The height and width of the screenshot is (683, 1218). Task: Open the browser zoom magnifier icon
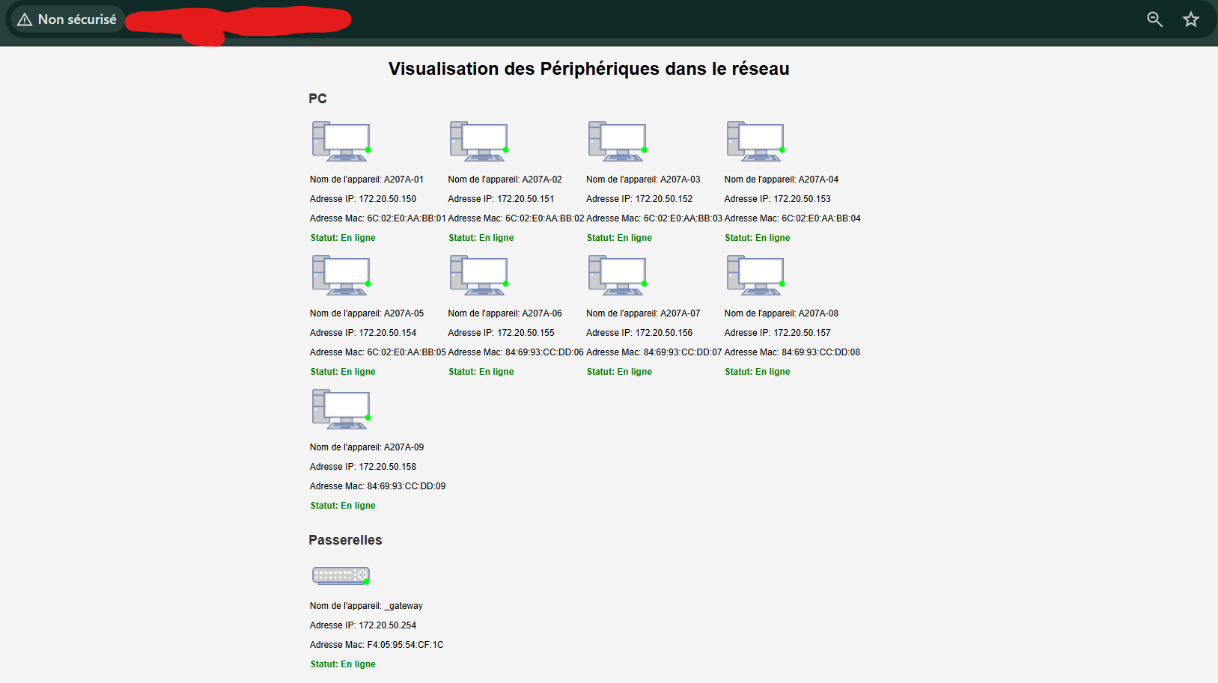coord(1155,19)
